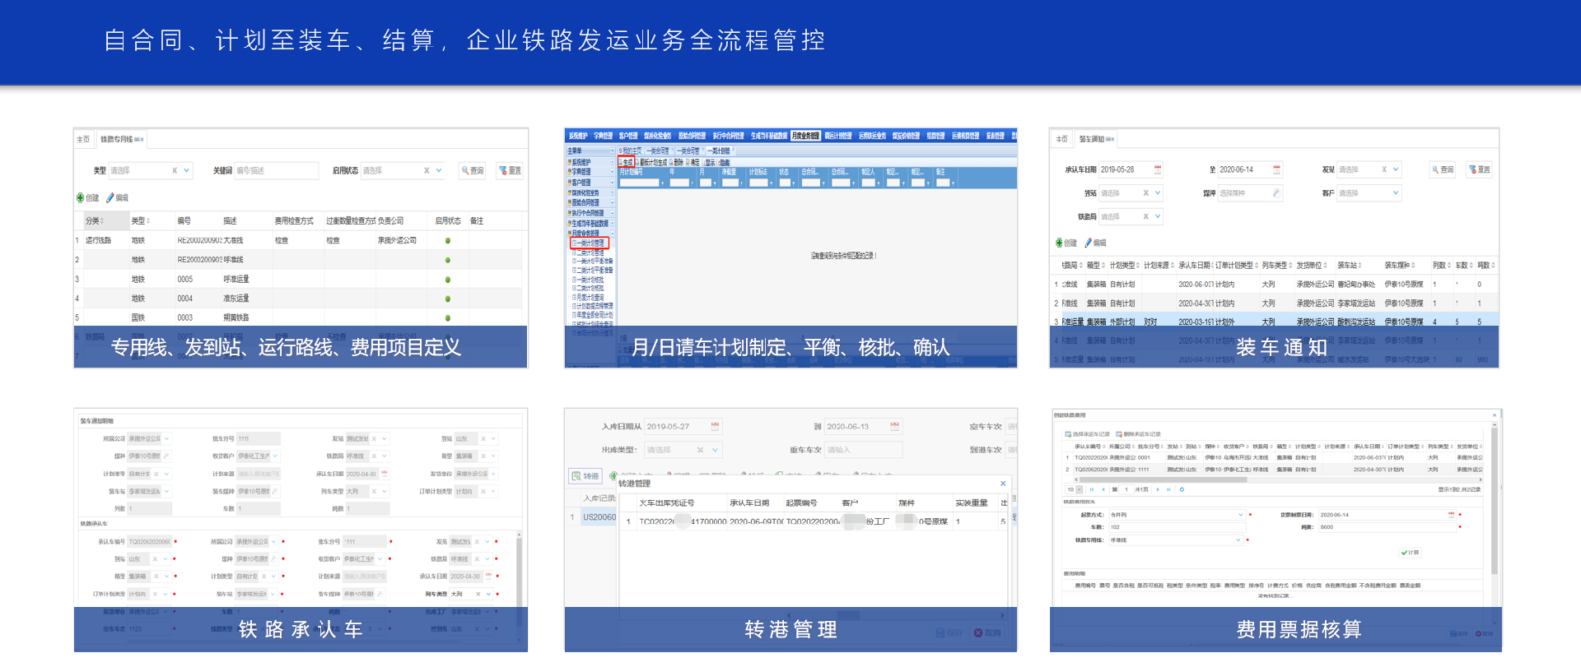
Task: Close the 转港管理 dialog with X
Action: coord(1002,484)
